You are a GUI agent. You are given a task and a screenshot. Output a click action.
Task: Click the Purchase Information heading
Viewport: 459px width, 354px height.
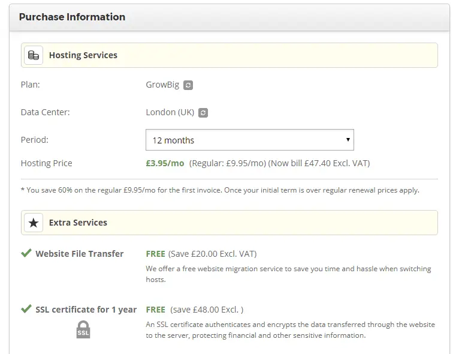pyautogui.click(x=72, y=17)
